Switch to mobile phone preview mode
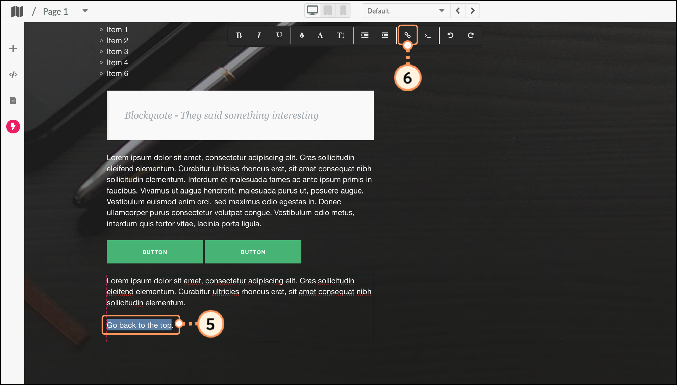The image size is (677, 385). 343,11
